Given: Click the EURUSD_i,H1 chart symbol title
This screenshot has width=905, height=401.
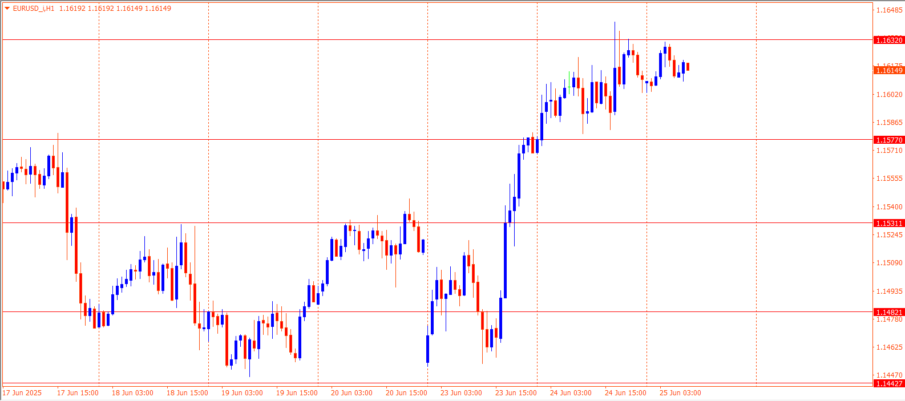Looking at the screenshot, I should [34, 9].
